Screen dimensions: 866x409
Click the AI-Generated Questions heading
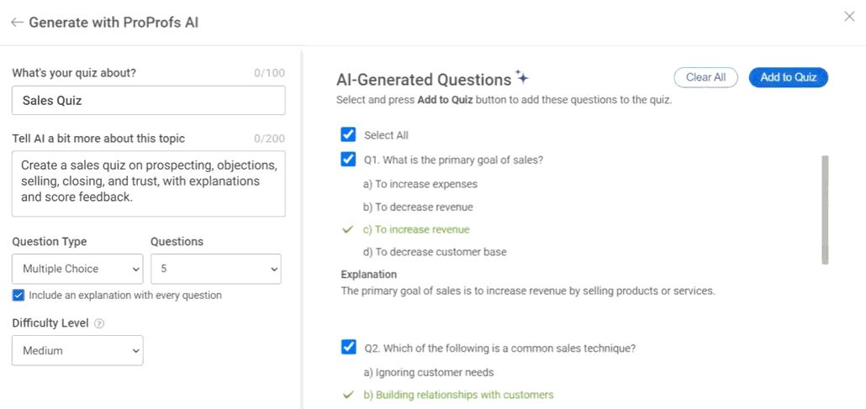(424, 80)
